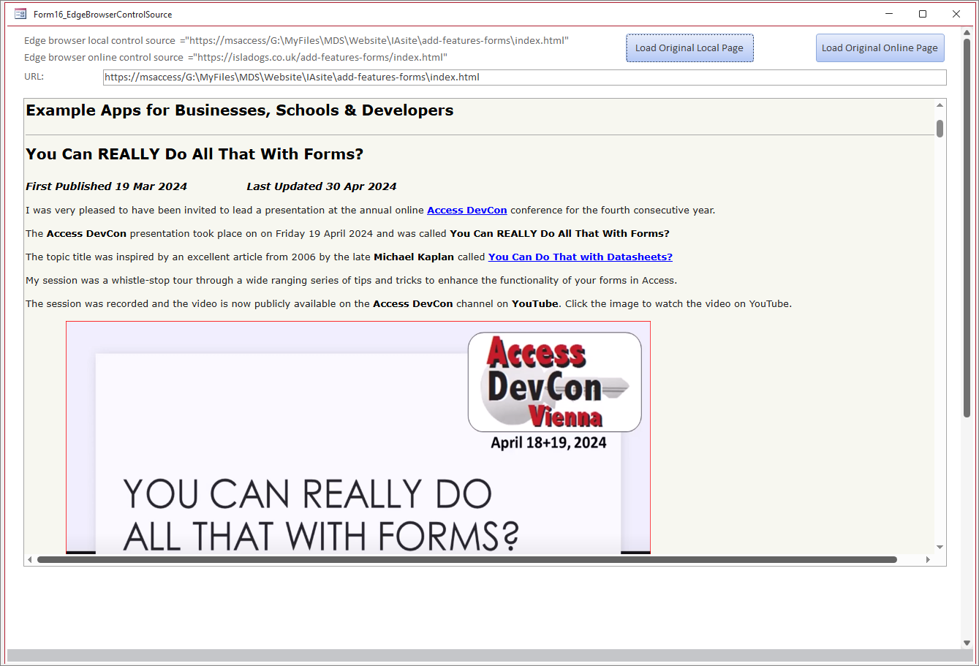Click Load Original Online Page button
The width and height of the screenshot is (979, 666).
point(880,48)
